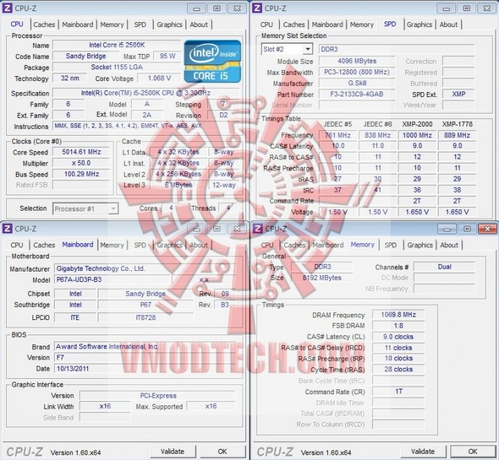Select CPU tab in the SPD window
Screen dimensions: 499x460
point(266,24)
